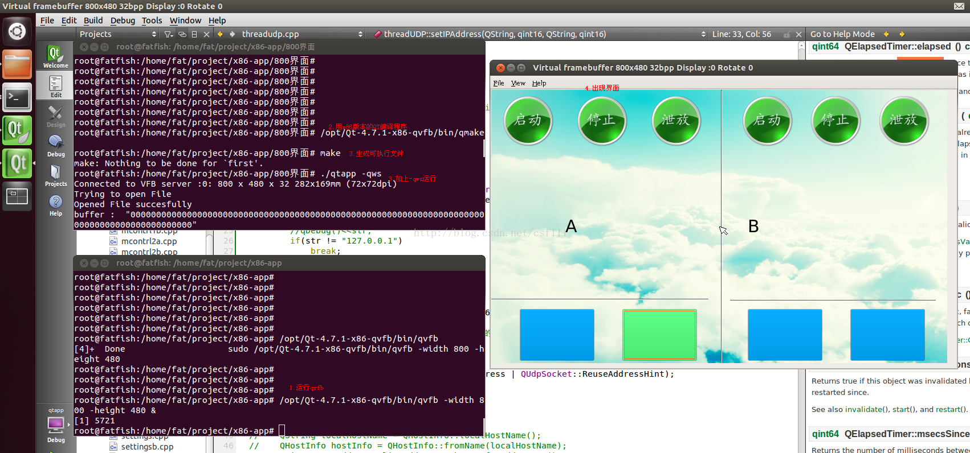The image size is (970, 453).
Task: Open Help mode in sidebar
Action: pyautogui.click(x=55, y=204)
